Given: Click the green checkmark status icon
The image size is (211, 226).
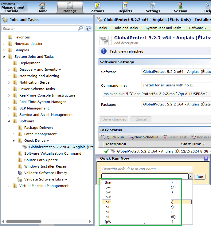Looking at the screenshot, I should [106, 151].
